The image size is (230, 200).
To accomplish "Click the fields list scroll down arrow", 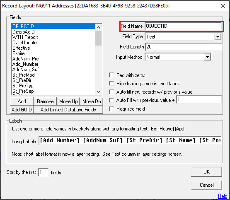I will click(x=99, y=92).
